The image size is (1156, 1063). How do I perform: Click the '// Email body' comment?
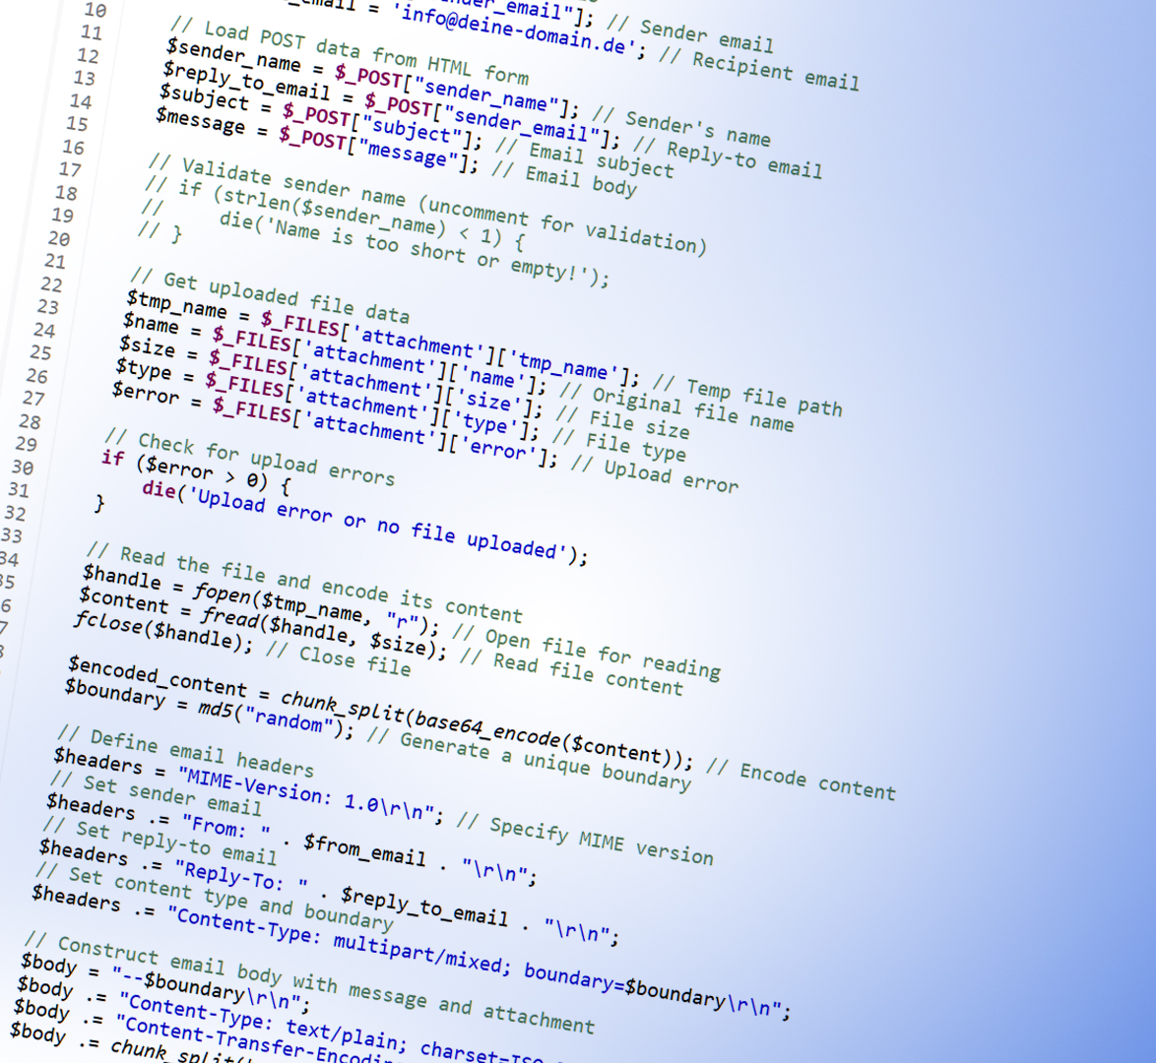[564, 177]
